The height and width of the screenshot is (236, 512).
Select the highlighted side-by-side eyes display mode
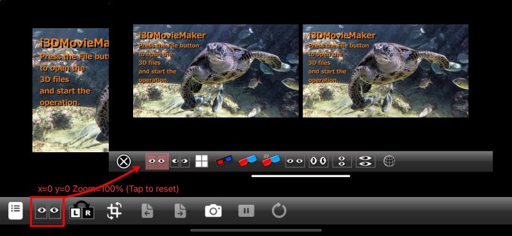157,161
